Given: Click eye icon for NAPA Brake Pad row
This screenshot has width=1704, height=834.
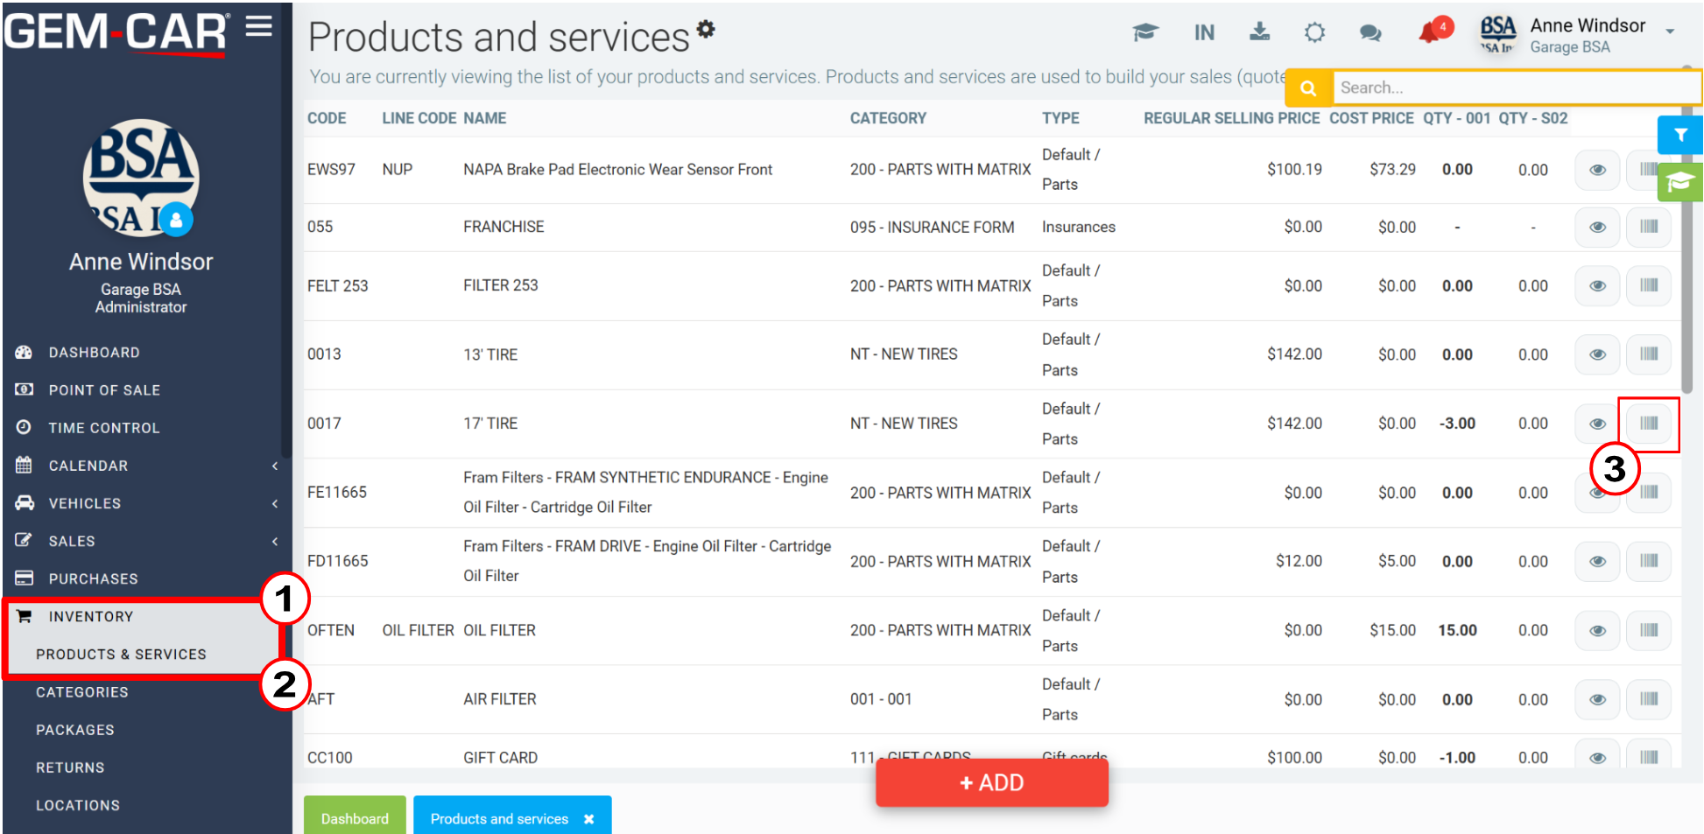Looking at the screenshot, I should [x=1597, y=170].
